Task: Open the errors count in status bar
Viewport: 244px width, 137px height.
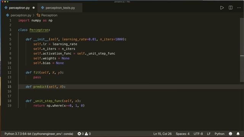Action: click(80, 134)
